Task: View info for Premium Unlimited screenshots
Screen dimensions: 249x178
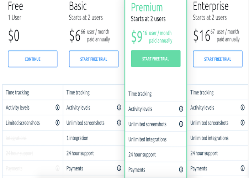Action: click(x=181, y=124)
